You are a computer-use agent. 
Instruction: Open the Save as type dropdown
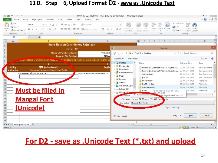click(214, 103)
